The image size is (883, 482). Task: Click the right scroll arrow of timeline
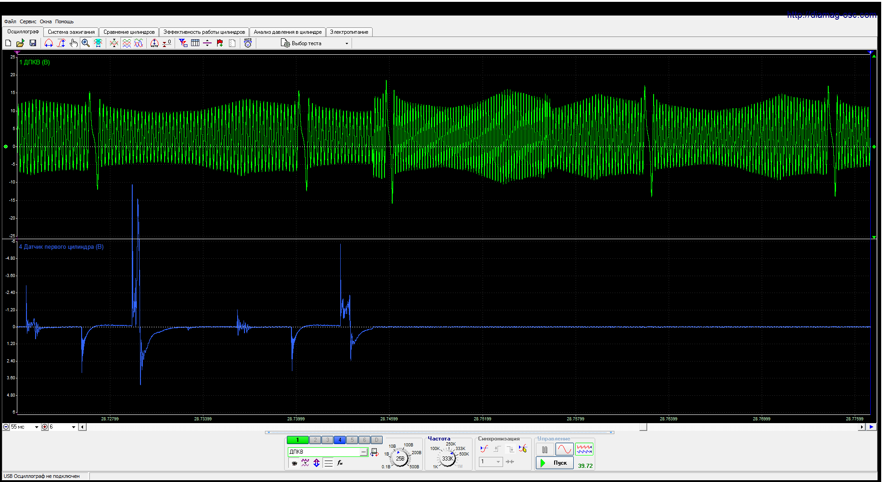[862, 427]
